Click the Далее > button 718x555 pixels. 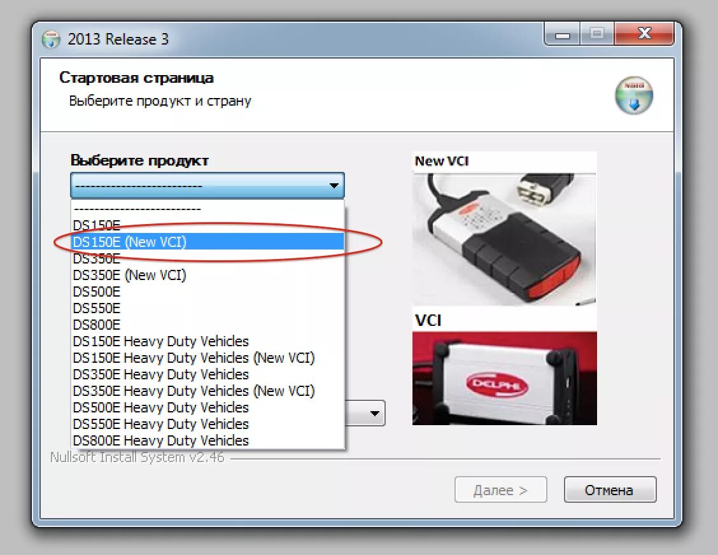point(500,490)
